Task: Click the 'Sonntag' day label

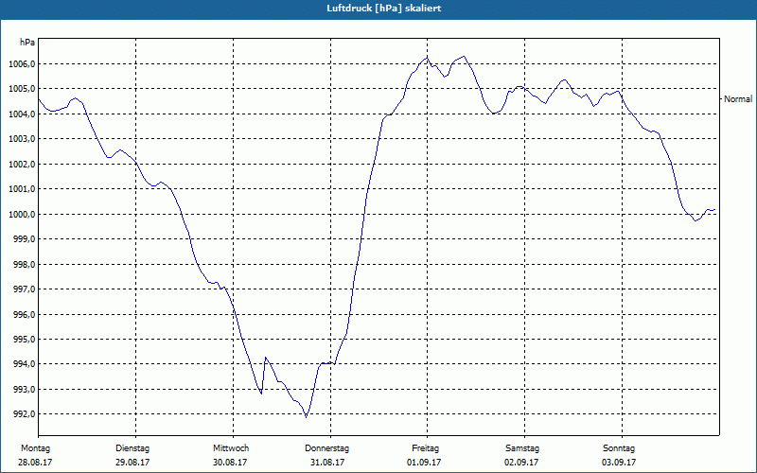Action: click(619, 448)
